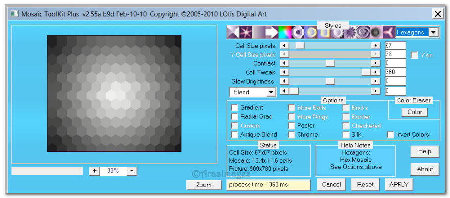Viewport: 450px width, 198px height.
Task: Select the purple spiky flower style icon
Action: [x=350, y=32]
